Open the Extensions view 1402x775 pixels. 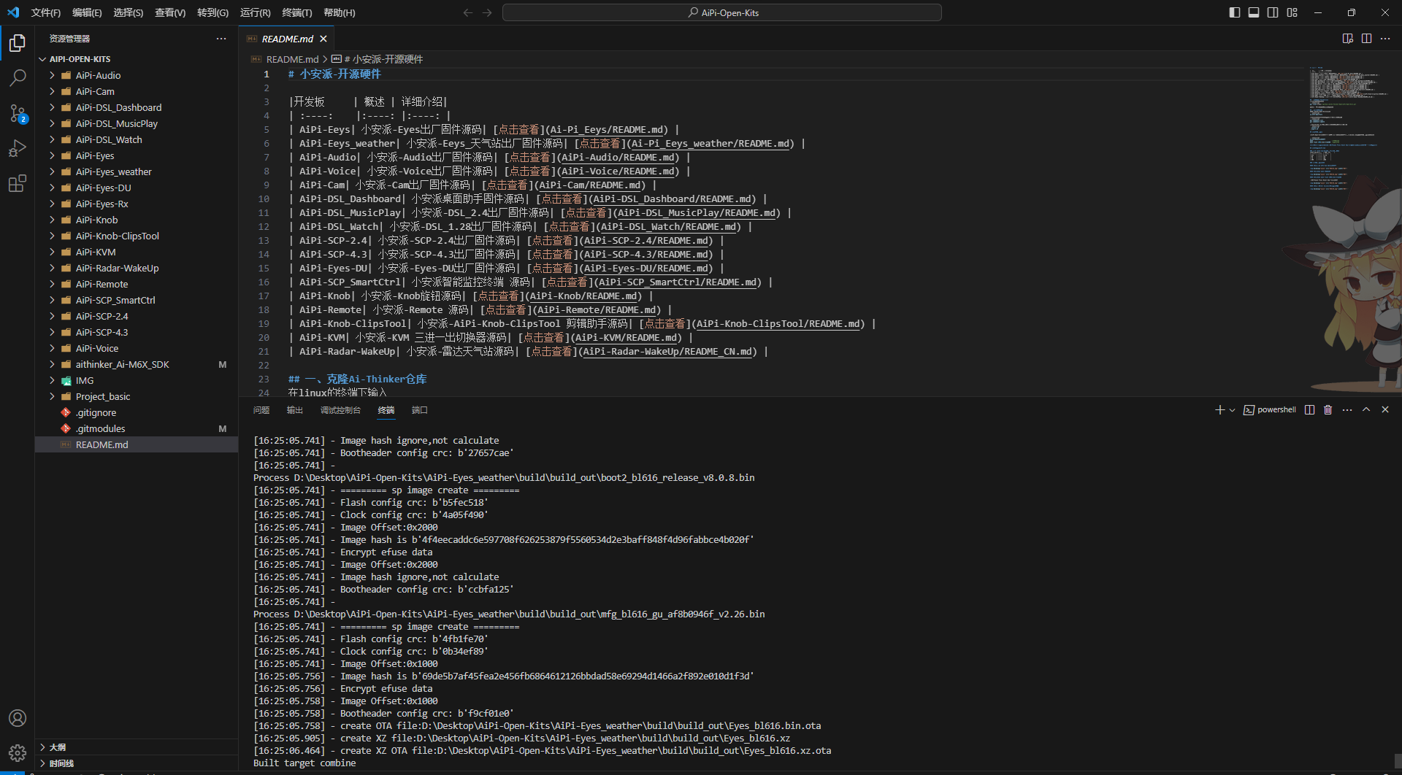(18, 183)
